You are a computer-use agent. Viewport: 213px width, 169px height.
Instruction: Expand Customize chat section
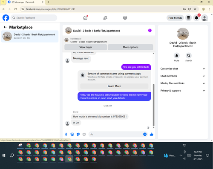pos(183,69)
